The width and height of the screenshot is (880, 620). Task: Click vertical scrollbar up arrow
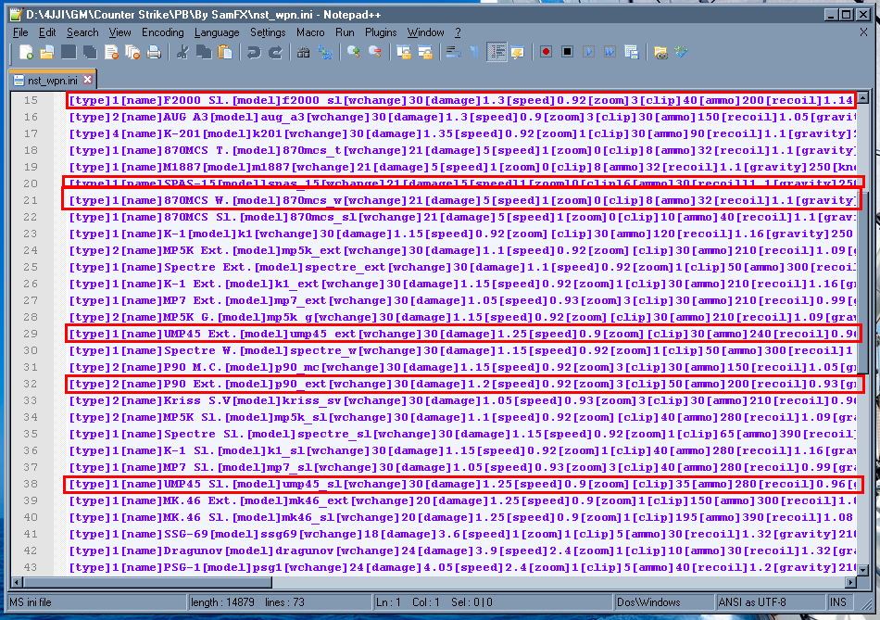click(x=862, y=97)
